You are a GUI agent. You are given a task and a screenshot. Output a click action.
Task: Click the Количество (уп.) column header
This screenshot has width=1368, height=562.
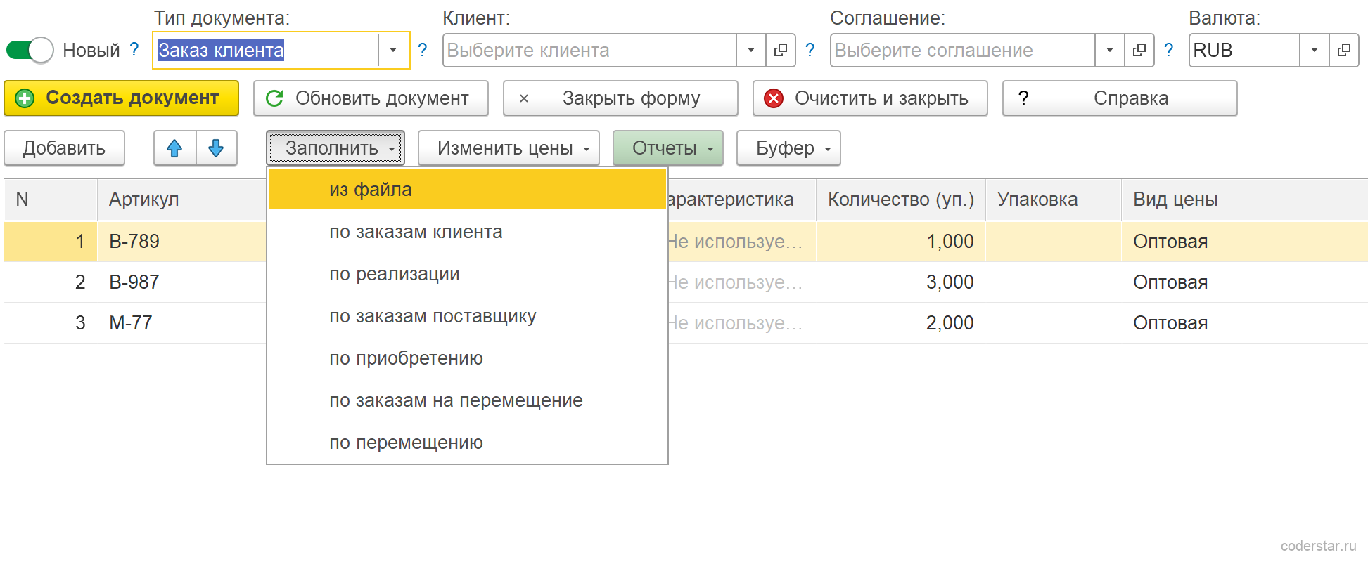tap(901, 200)
